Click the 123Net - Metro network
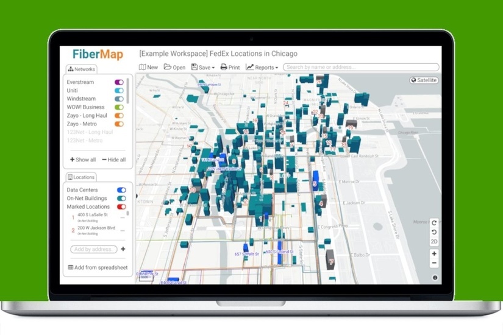Image resolution: width=503 pixels, height=335 pixels. pos(85,141)
